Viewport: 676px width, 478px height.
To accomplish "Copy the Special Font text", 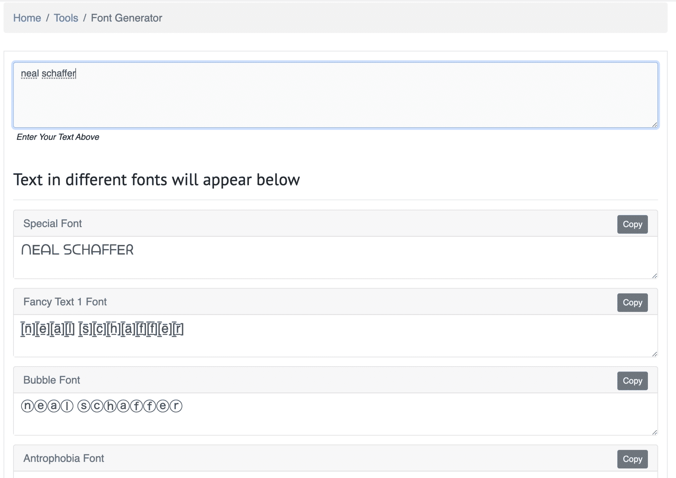I will coord(632,224).
